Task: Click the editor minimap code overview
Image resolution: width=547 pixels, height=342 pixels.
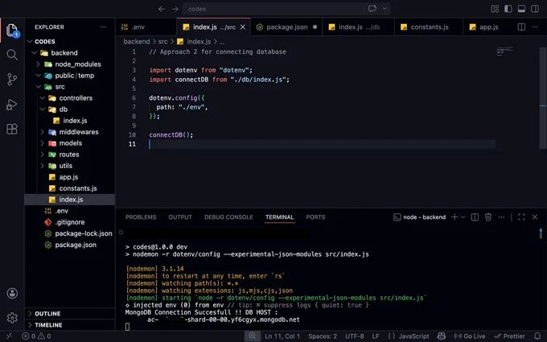Action: [505, 52]
